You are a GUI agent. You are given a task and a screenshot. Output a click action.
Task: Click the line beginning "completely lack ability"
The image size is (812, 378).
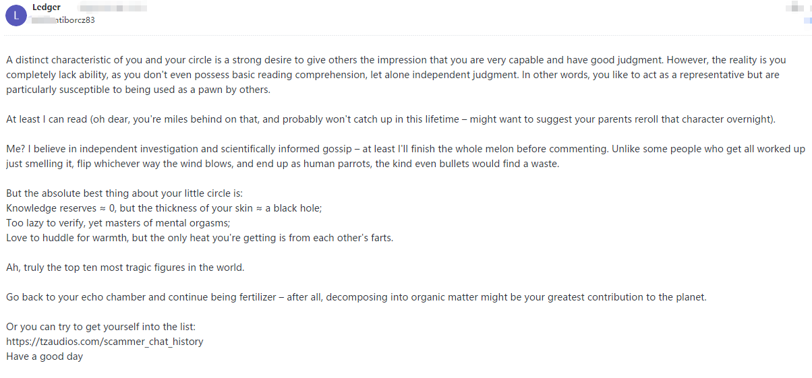click(x=398, y=75)
